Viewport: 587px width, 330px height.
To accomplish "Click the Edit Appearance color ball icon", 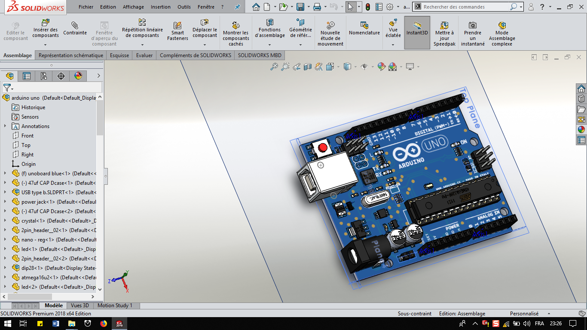I will pos(381,67).
